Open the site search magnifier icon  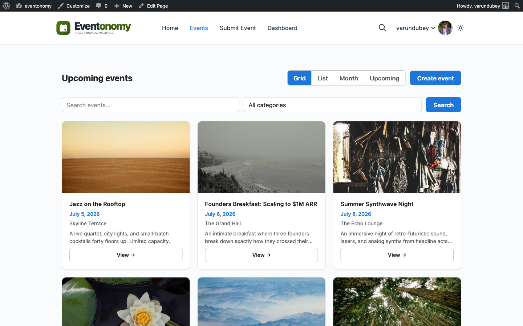tap(382, 28)
